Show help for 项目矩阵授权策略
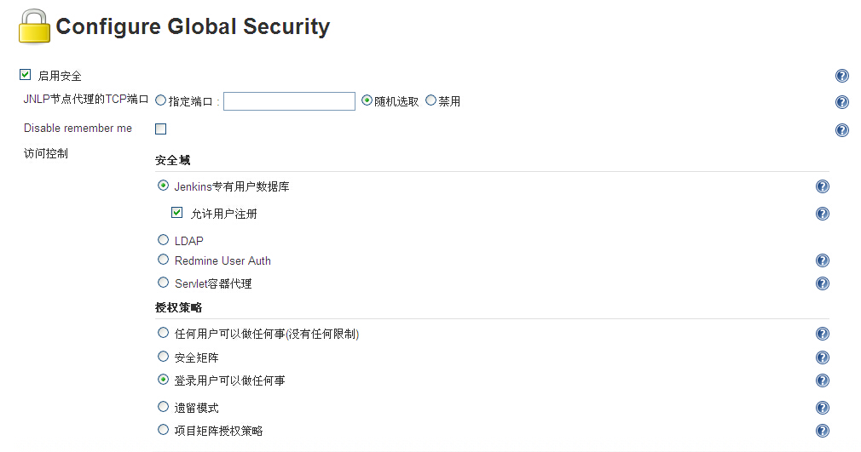 point(822,431)
